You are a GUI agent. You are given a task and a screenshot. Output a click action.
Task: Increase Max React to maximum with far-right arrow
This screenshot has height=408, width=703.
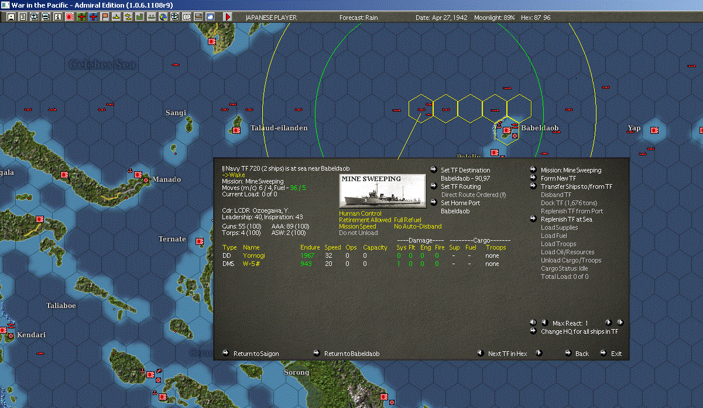620,323
